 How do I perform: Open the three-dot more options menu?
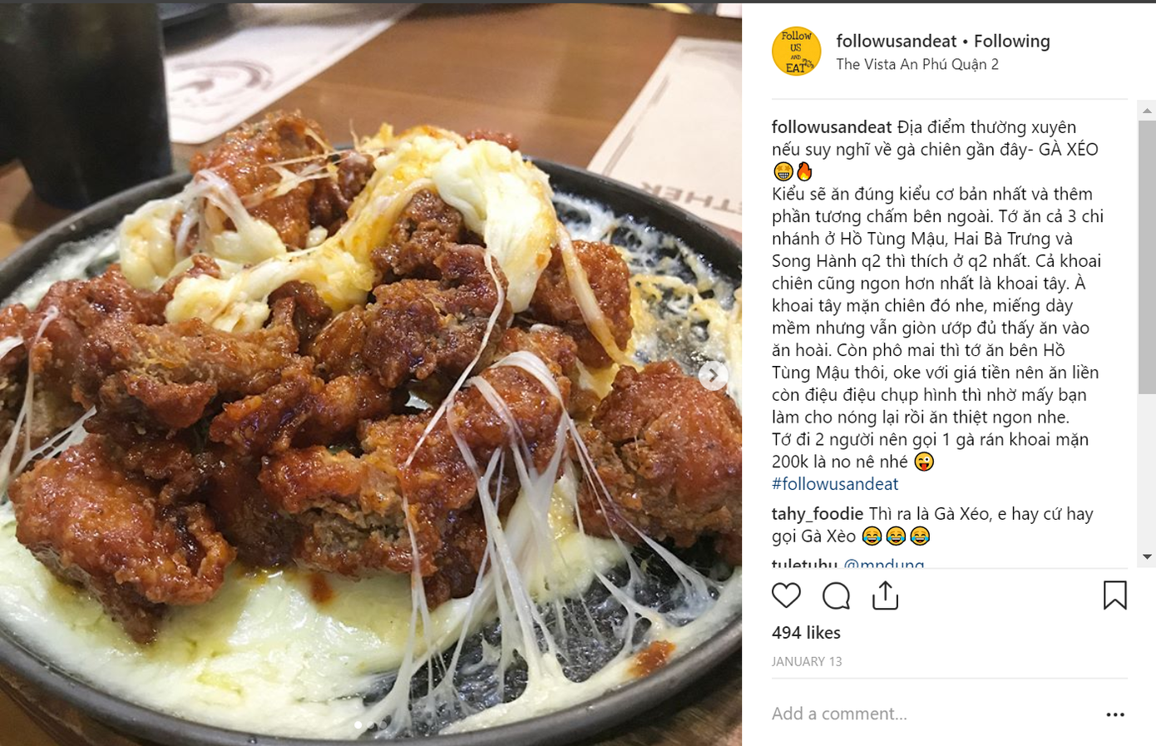click(1115, 714)
